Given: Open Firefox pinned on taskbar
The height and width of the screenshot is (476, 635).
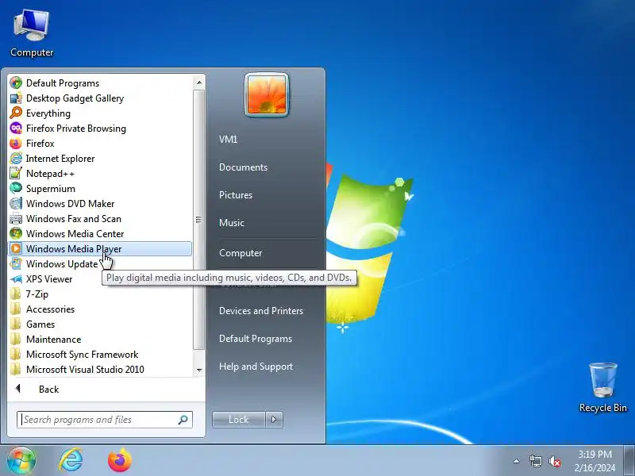Looking at the screenshot, I should tap(120, 461).
